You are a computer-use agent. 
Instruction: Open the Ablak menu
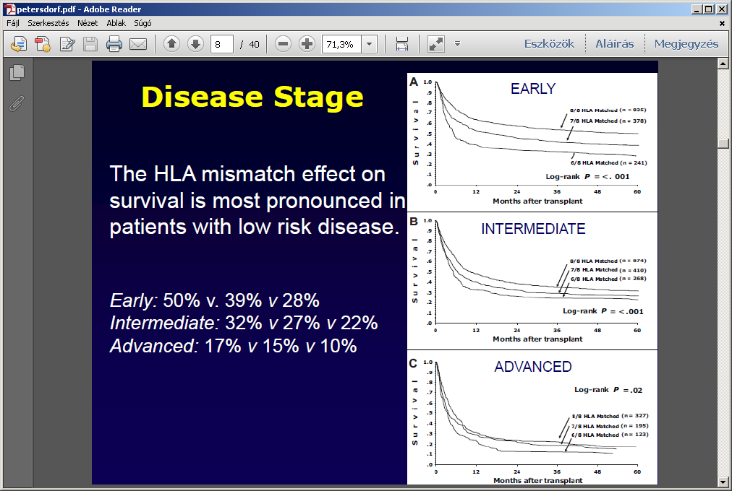(x=116, y=23)
